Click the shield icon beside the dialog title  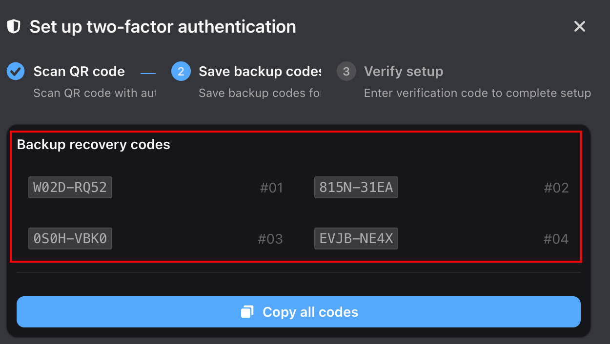coord(14,26)
